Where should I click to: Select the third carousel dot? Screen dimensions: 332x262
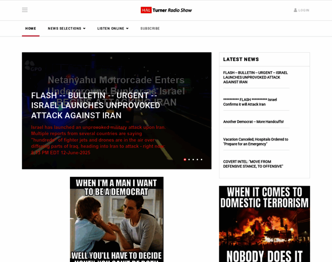(194, 159)
